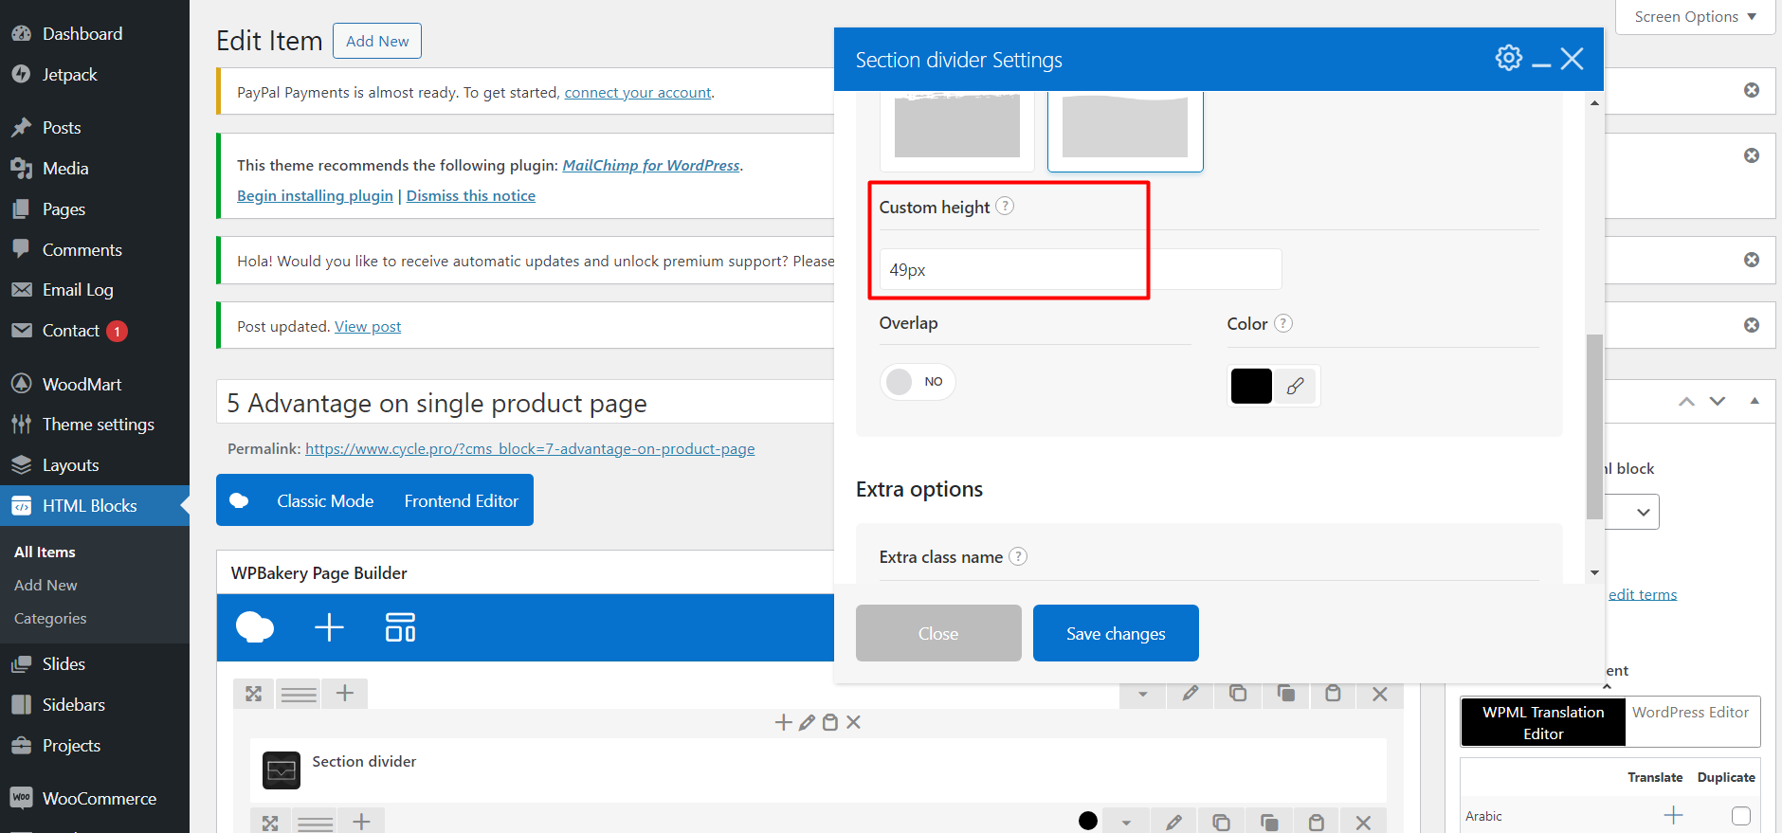This screenshot has width=1782, height=833.
Task: Check the Arabic Duplicate checkbox
Action: [x=1740, y=815]
